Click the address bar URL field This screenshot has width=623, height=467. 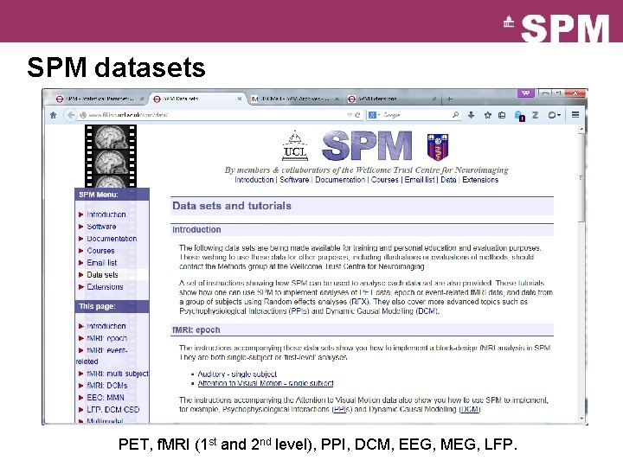click(213, 115)
